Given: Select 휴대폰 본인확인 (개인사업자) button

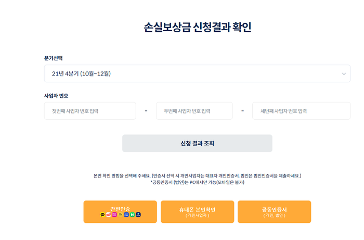Looking at the screenshot, I should [x=197, y=212].
